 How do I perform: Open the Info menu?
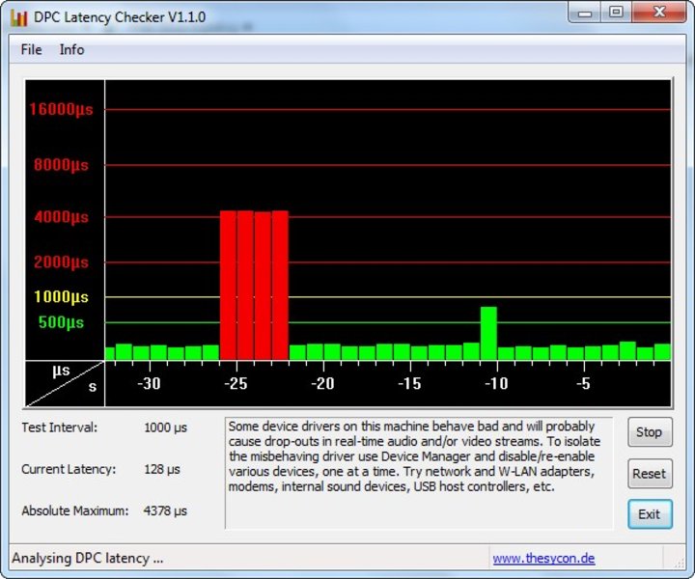point(71,49)
